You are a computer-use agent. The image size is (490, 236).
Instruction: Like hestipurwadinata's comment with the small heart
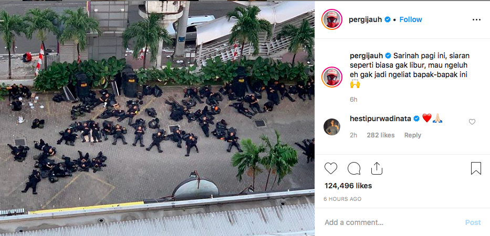(x=472, y=122)
